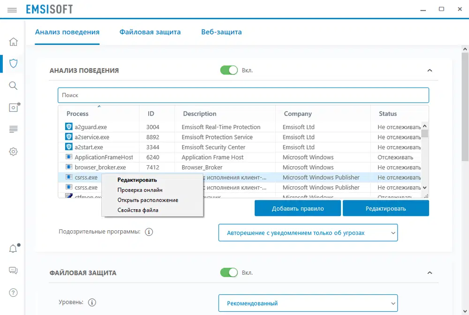Viewport: 469px width, 315px height.
Task: Click the Поиск search field
Action: coord(243,95)
